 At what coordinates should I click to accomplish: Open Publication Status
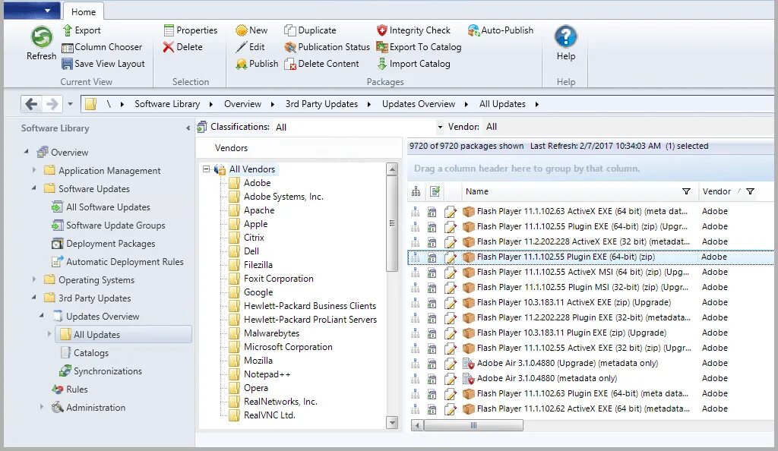[x=327, y=47]
